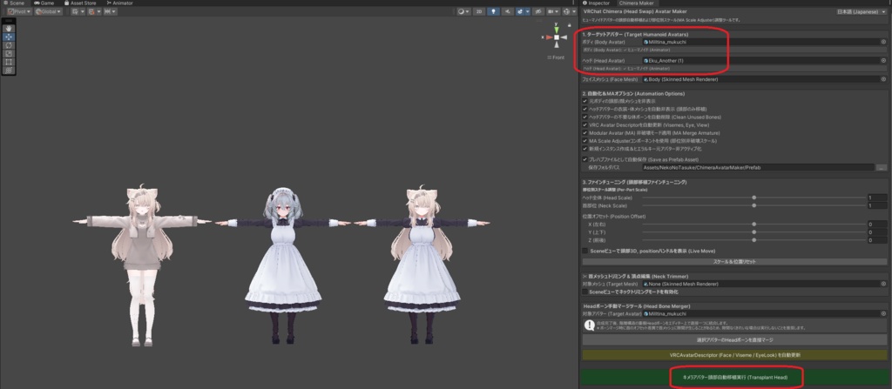Switch to the Inspector tab
This screenshot has height=389, width=892.
click(x=596, y=3)
